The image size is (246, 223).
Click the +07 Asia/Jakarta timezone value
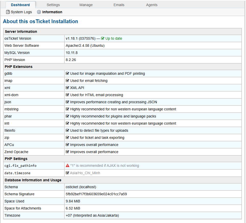pos(92,215)
